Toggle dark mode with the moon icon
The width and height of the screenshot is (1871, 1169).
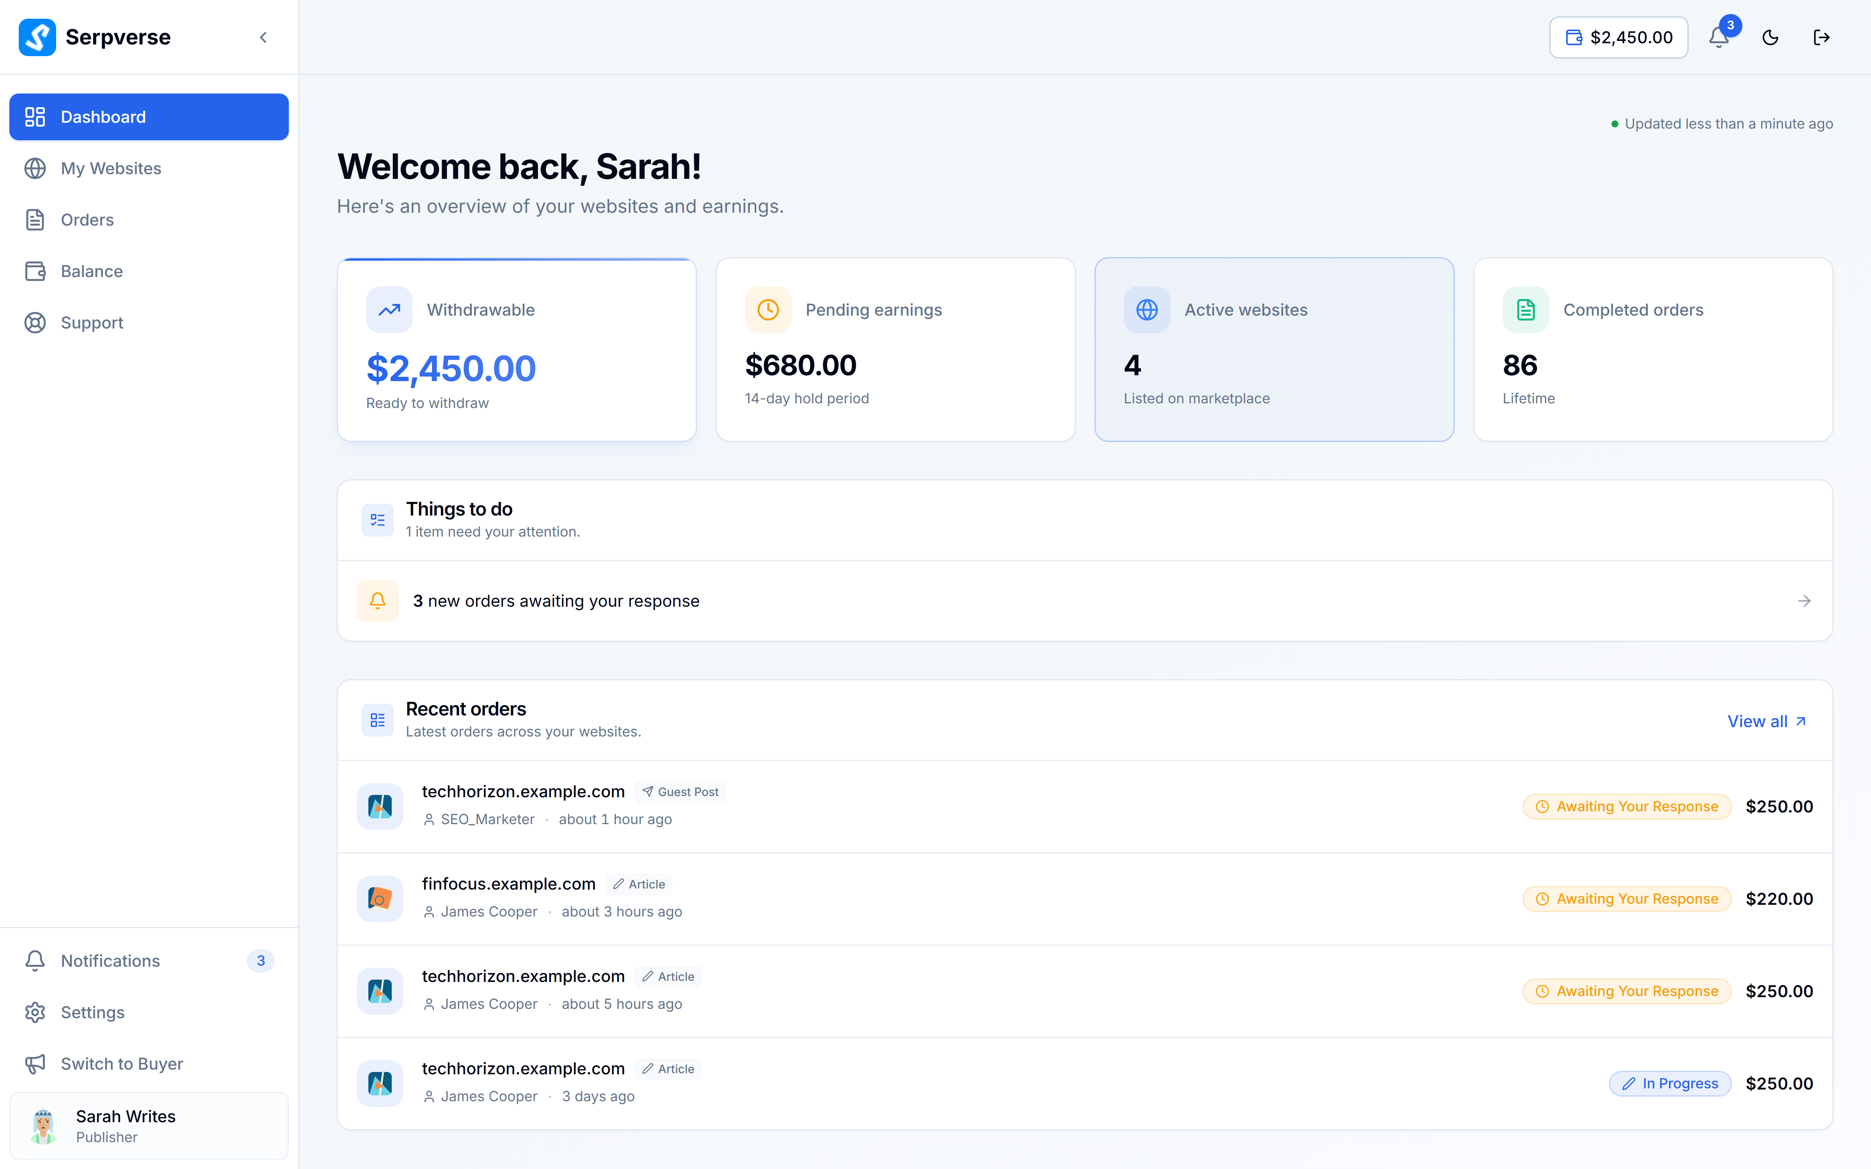pos(1770,37)
